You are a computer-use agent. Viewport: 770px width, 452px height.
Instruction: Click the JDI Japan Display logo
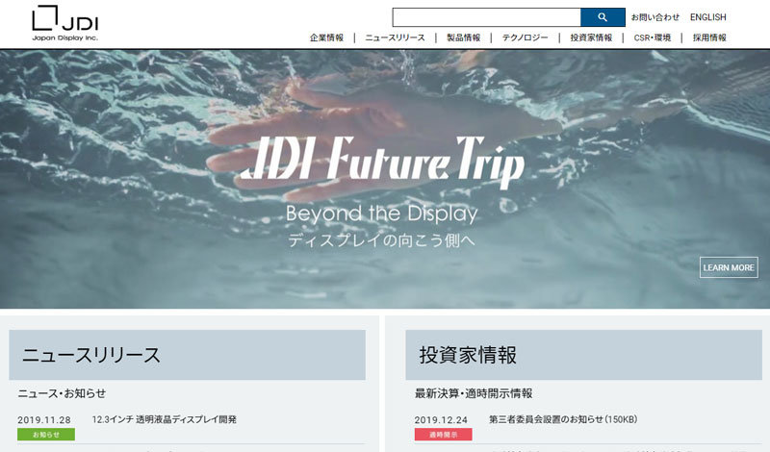65,23
